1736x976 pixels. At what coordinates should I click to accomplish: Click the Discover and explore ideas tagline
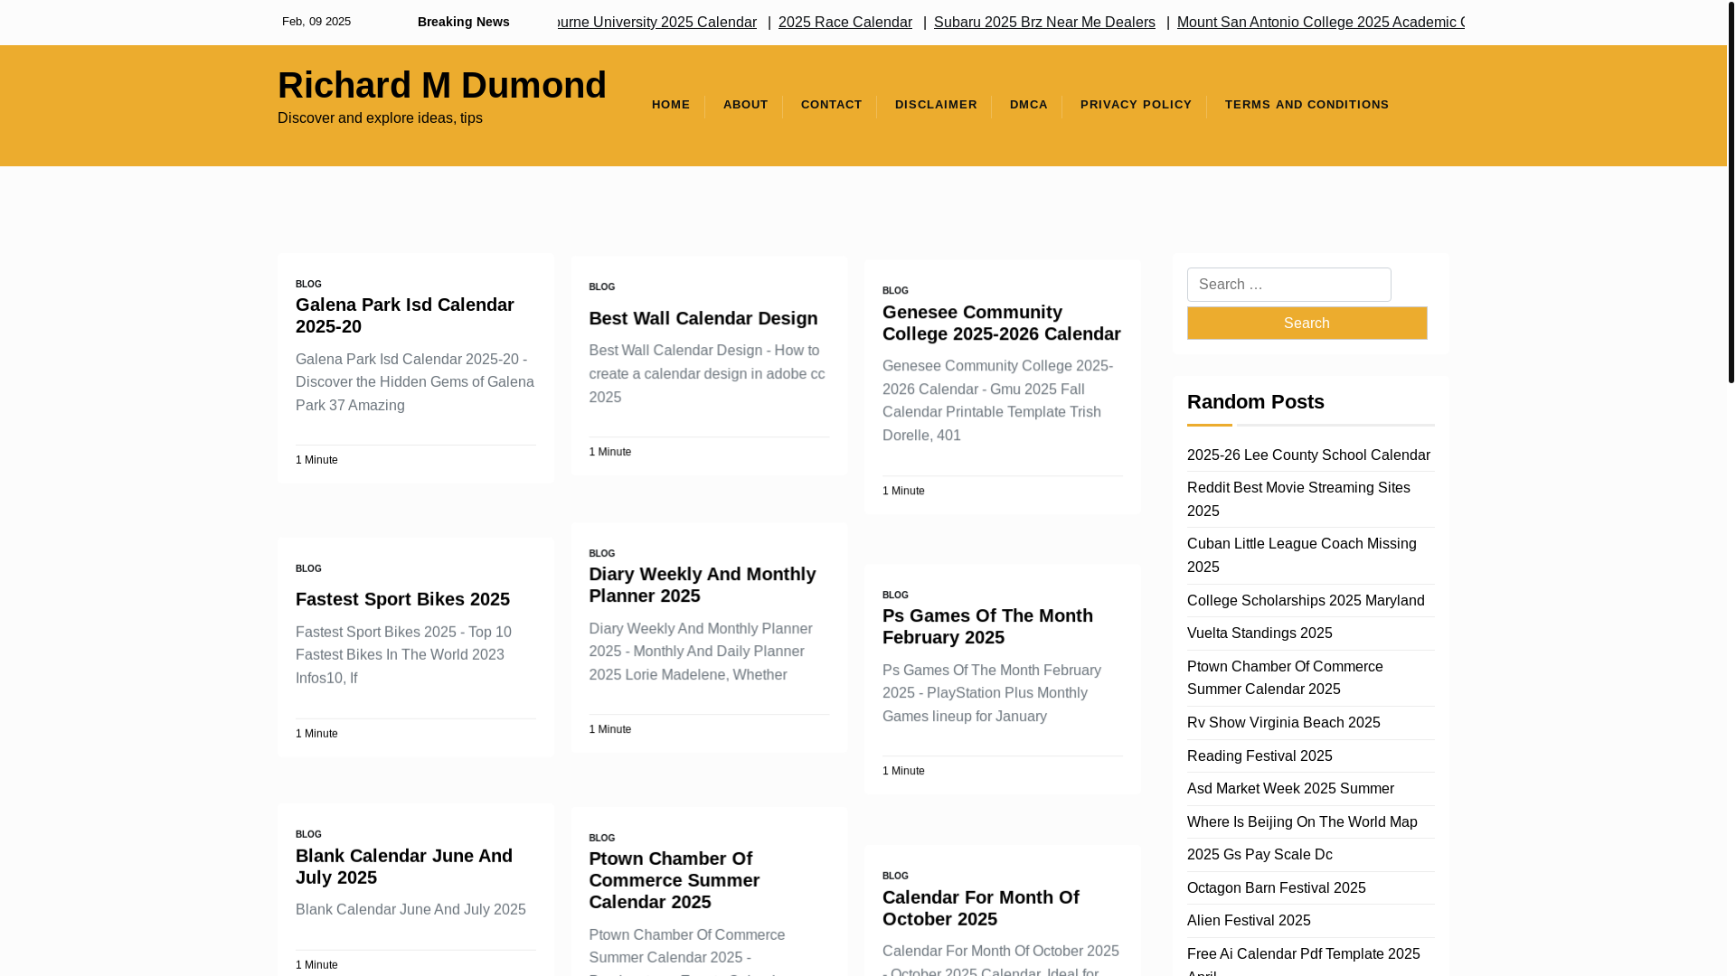point(380,118)
